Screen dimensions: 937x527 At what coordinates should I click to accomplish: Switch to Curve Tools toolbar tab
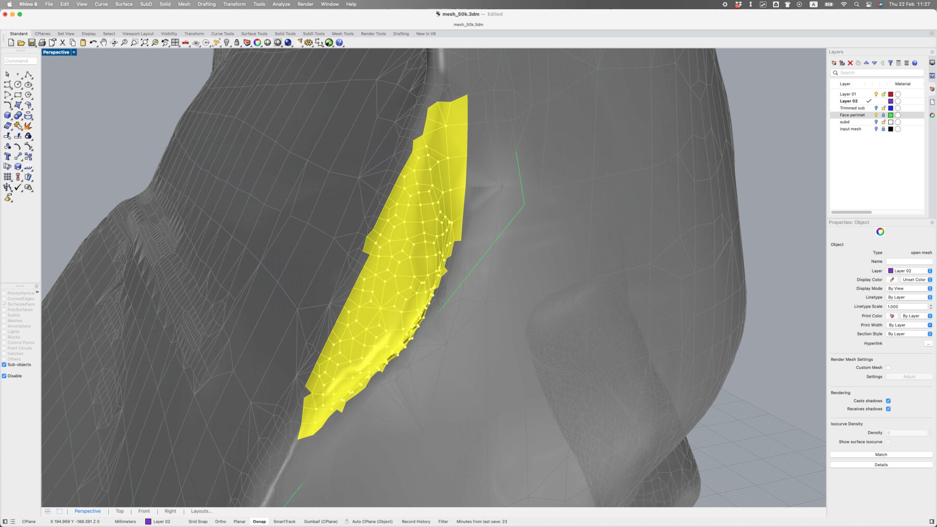coord(222,34)
